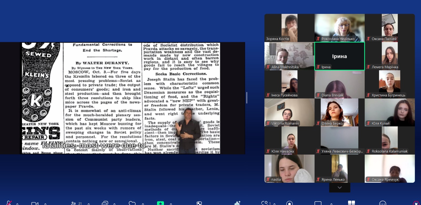421x205 pixels.
Task: Expand the participants options arrow
Action: pyautogui.click(x=89, y=204)
